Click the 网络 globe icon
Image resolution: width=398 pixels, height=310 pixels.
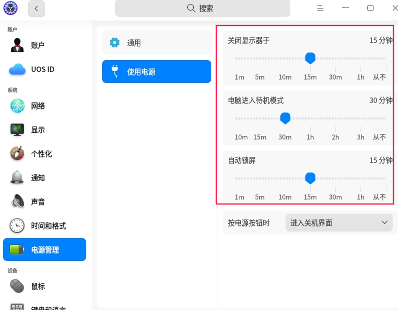point(17,105)
